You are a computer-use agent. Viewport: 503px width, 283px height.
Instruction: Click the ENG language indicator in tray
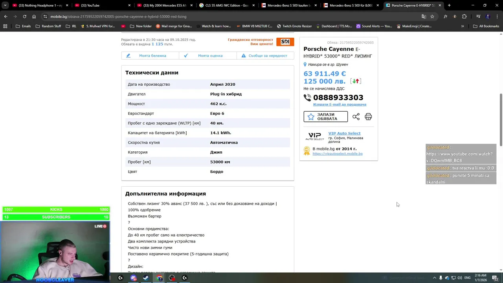click(x=468, y=278)
